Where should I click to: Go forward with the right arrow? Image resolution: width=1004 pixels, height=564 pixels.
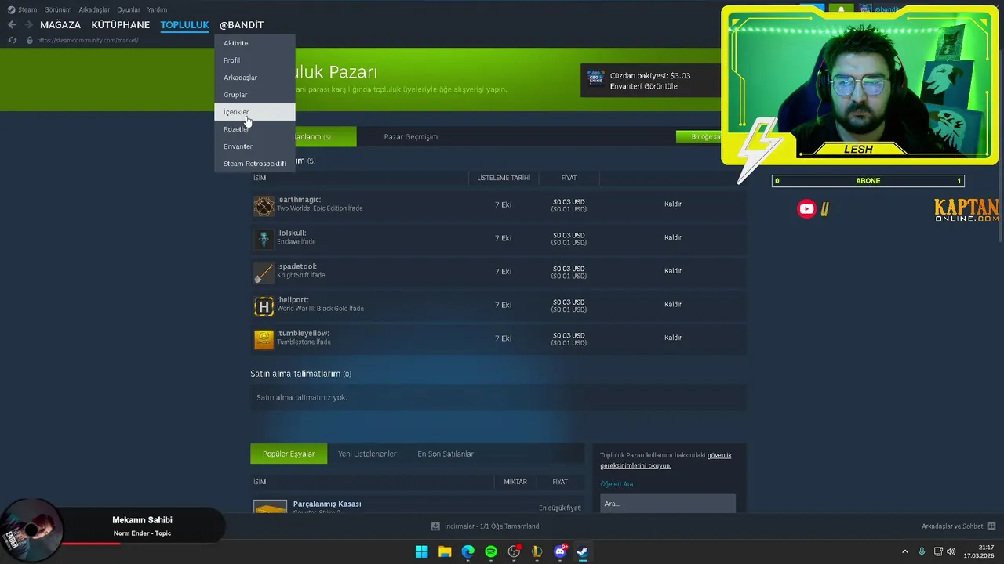[29, 25]
